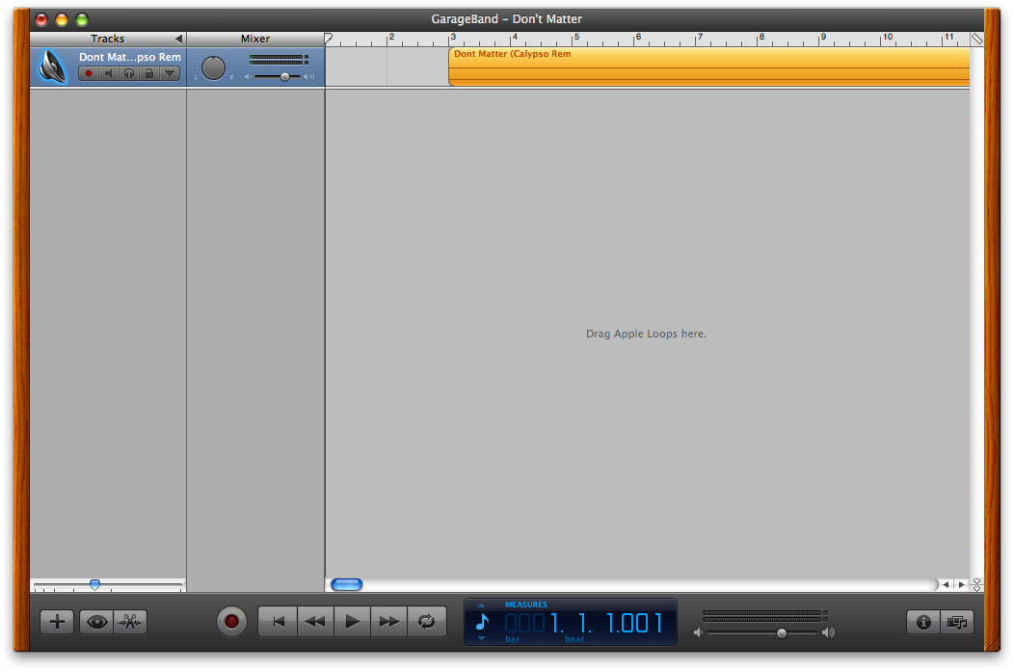Open the display mode menu via the note icon

tap(482, 622)
